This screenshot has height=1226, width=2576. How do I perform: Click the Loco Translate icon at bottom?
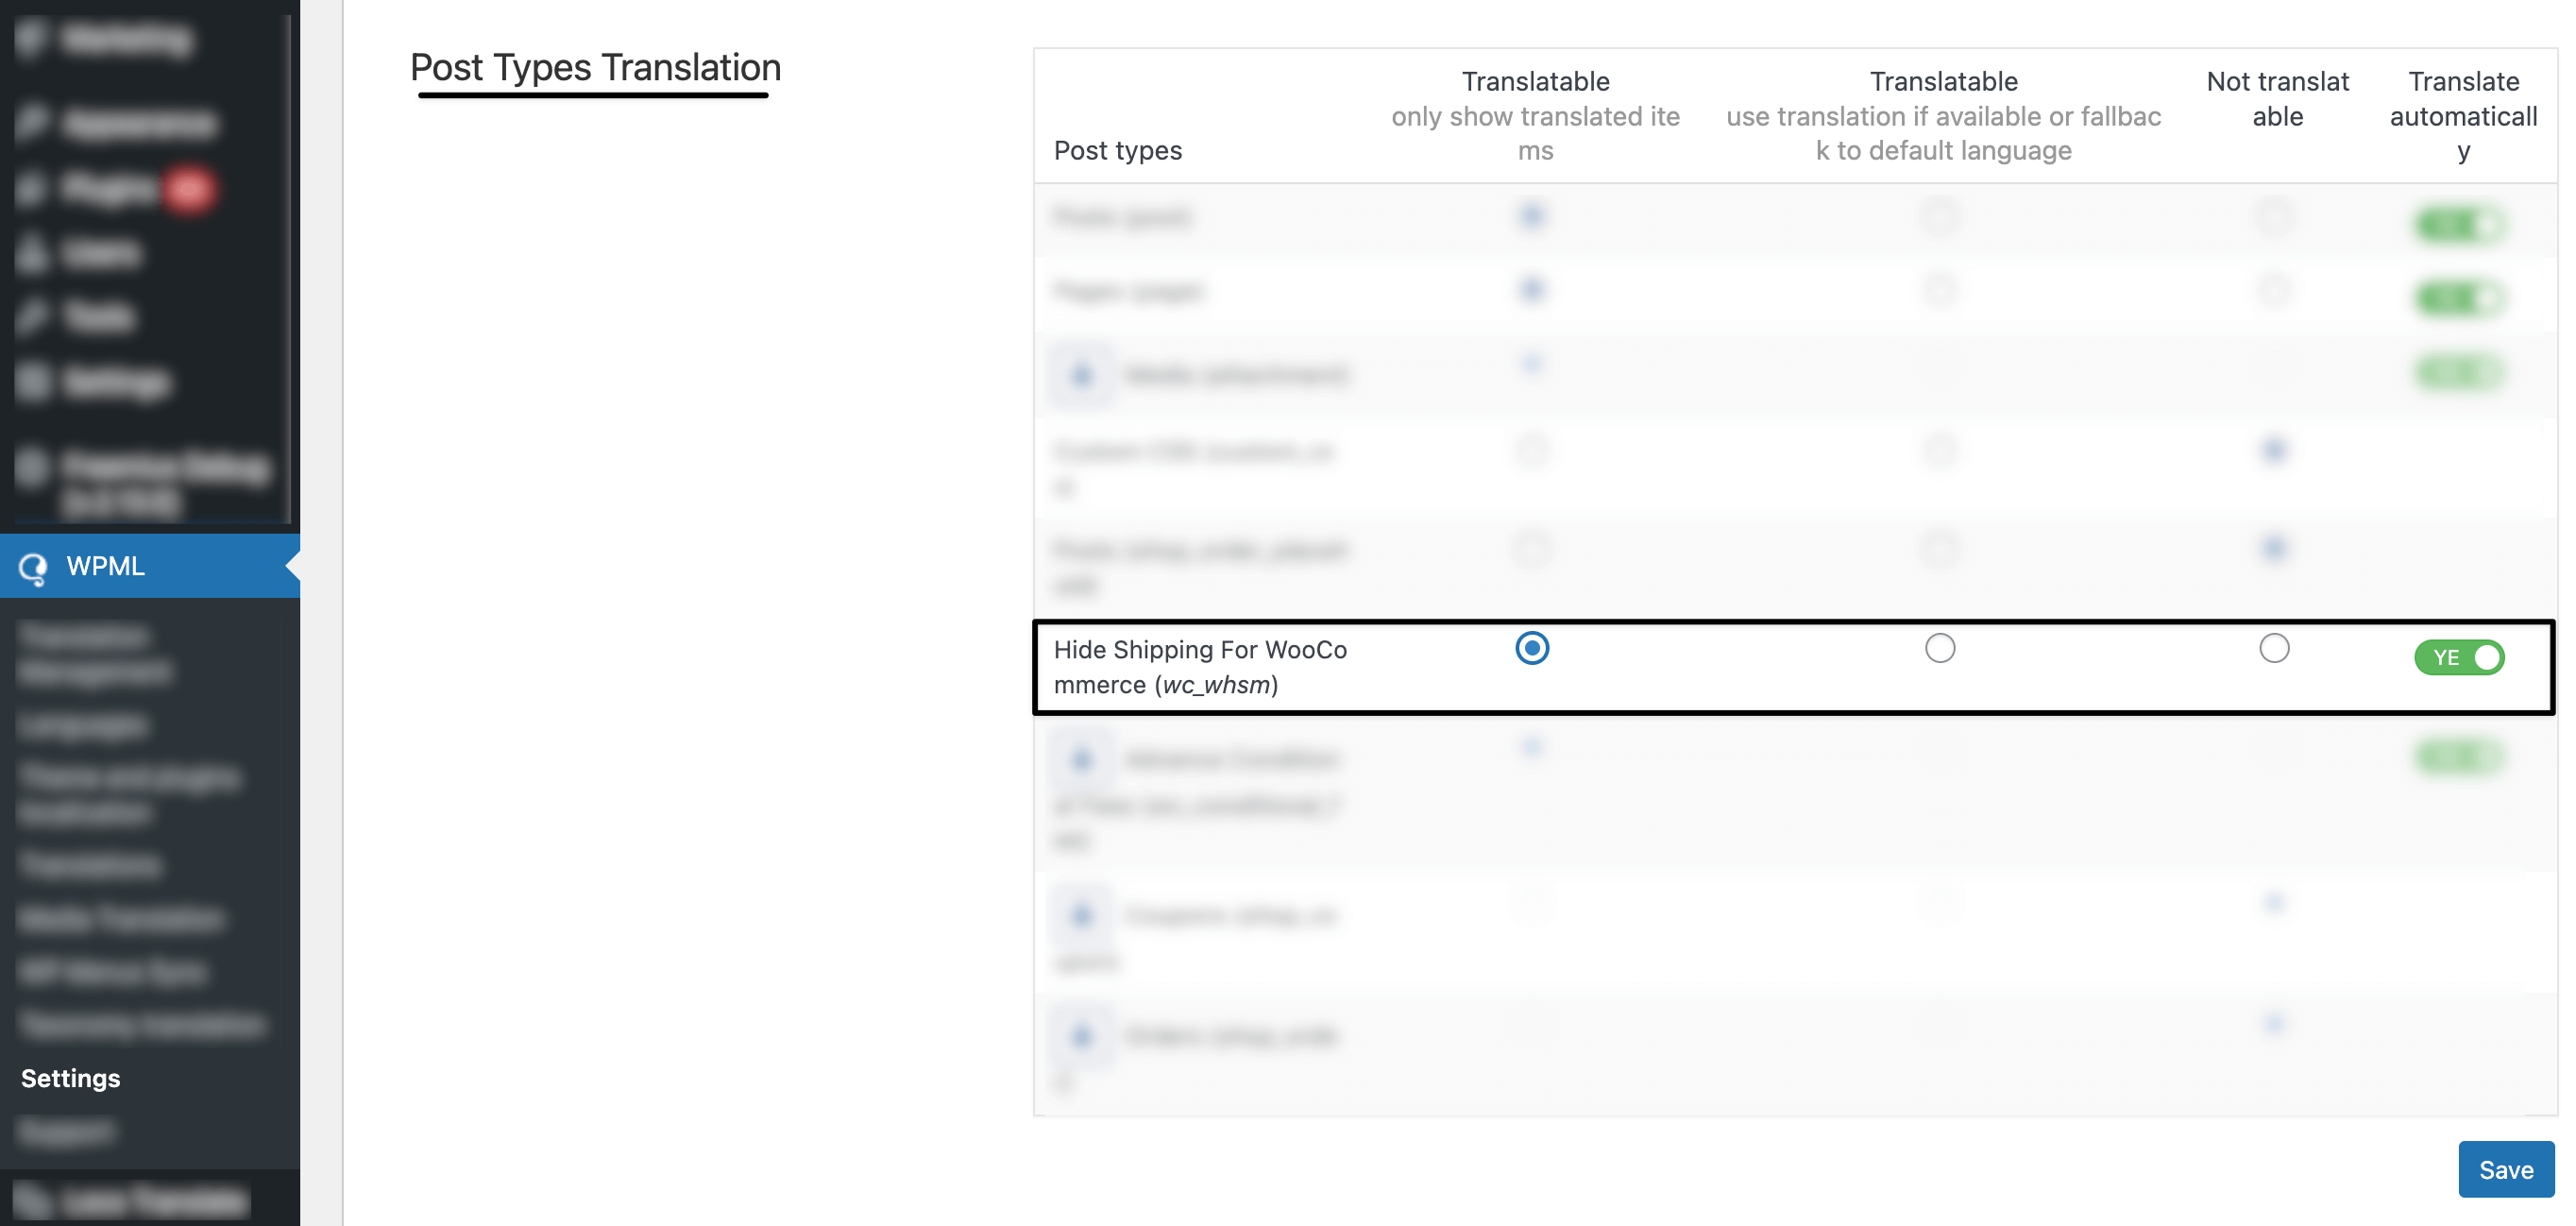32,1199
